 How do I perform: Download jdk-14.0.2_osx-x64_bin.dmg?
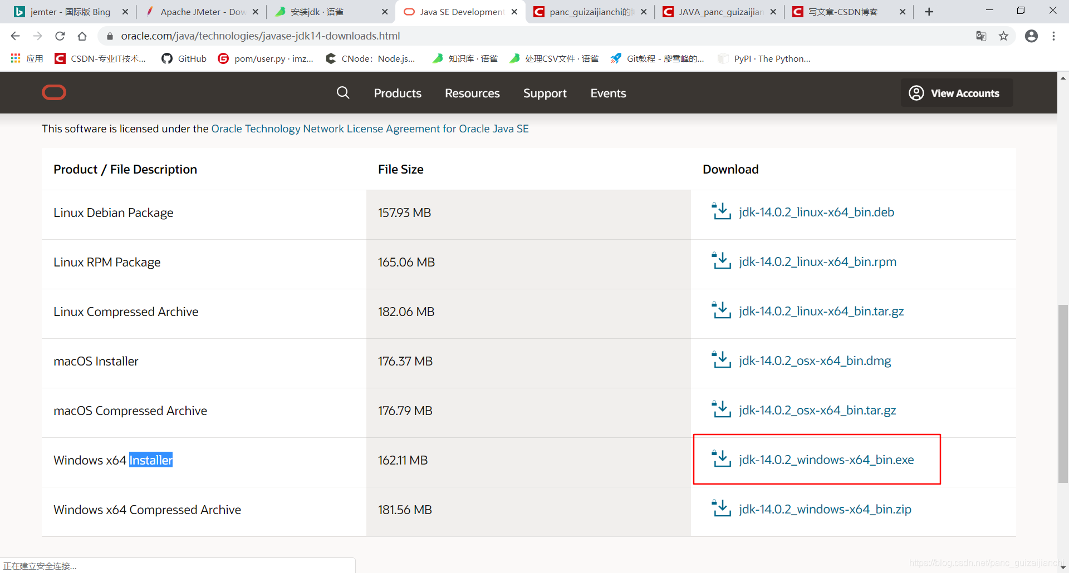(x=815, y=360)
